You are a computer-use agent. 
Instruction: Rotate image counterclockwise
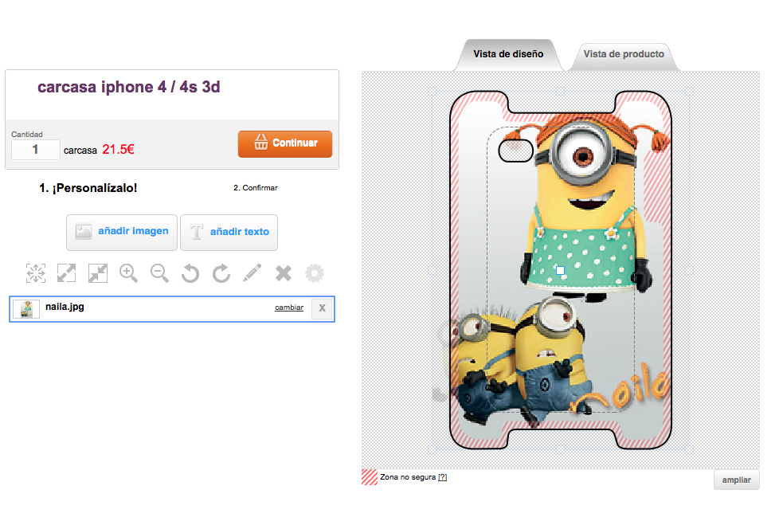(190, 273)
